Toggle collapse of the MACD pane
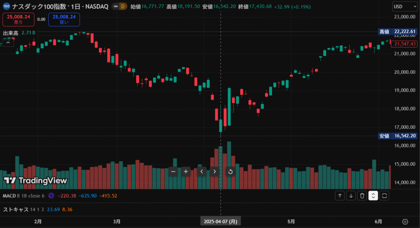Screen dimensions: 420x228 click(373, 196)
